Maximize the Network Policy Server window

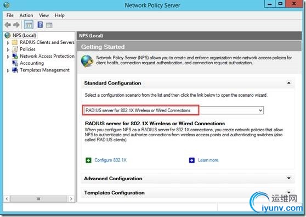280,4
